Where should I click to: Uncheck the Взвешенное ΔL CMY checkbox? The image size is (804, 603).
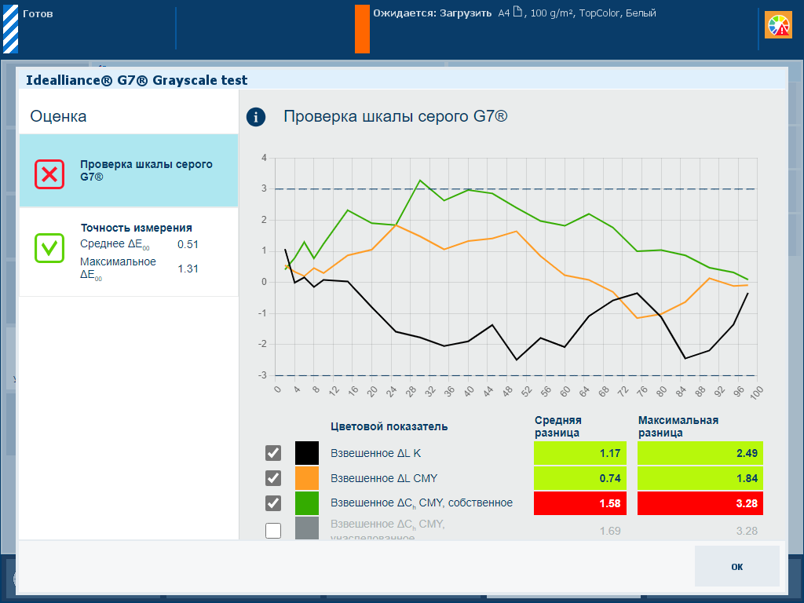[273, 478]
